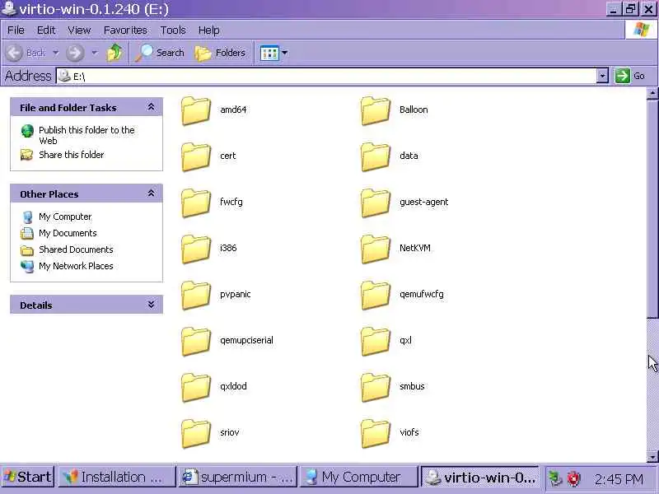Go to My Computer in Other Places
This screenshot has width=659, height=494.
click(65, 217)
